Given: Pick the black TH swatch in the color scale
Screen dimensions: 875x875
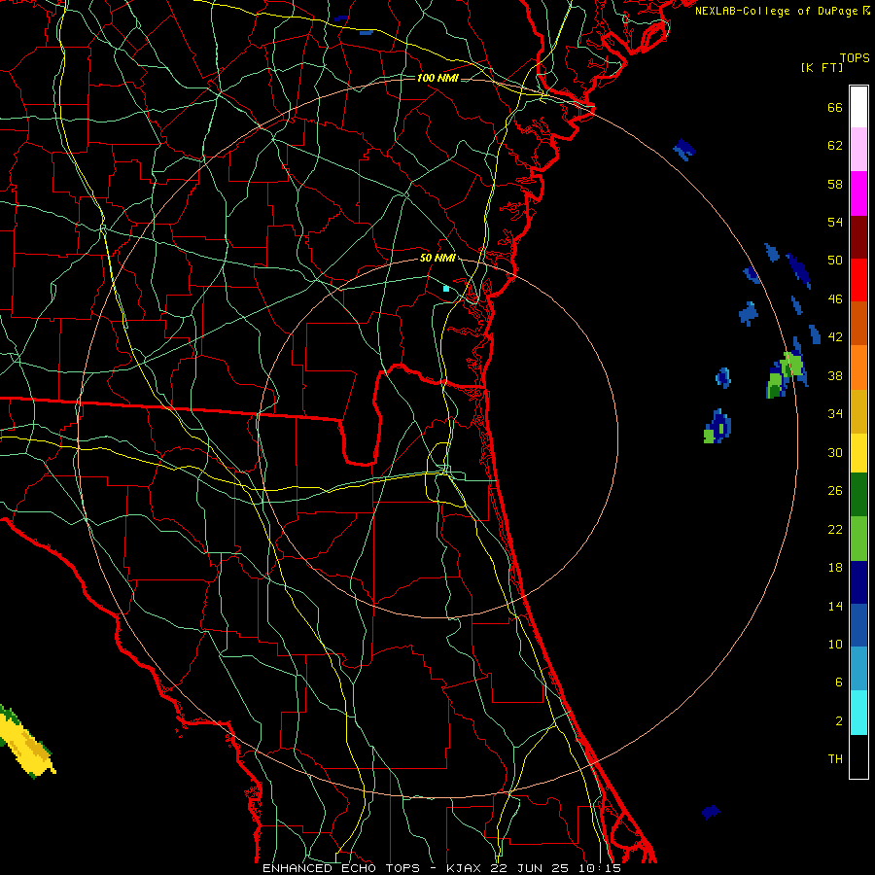Looking at the screenshot, I should pos(858,756).
